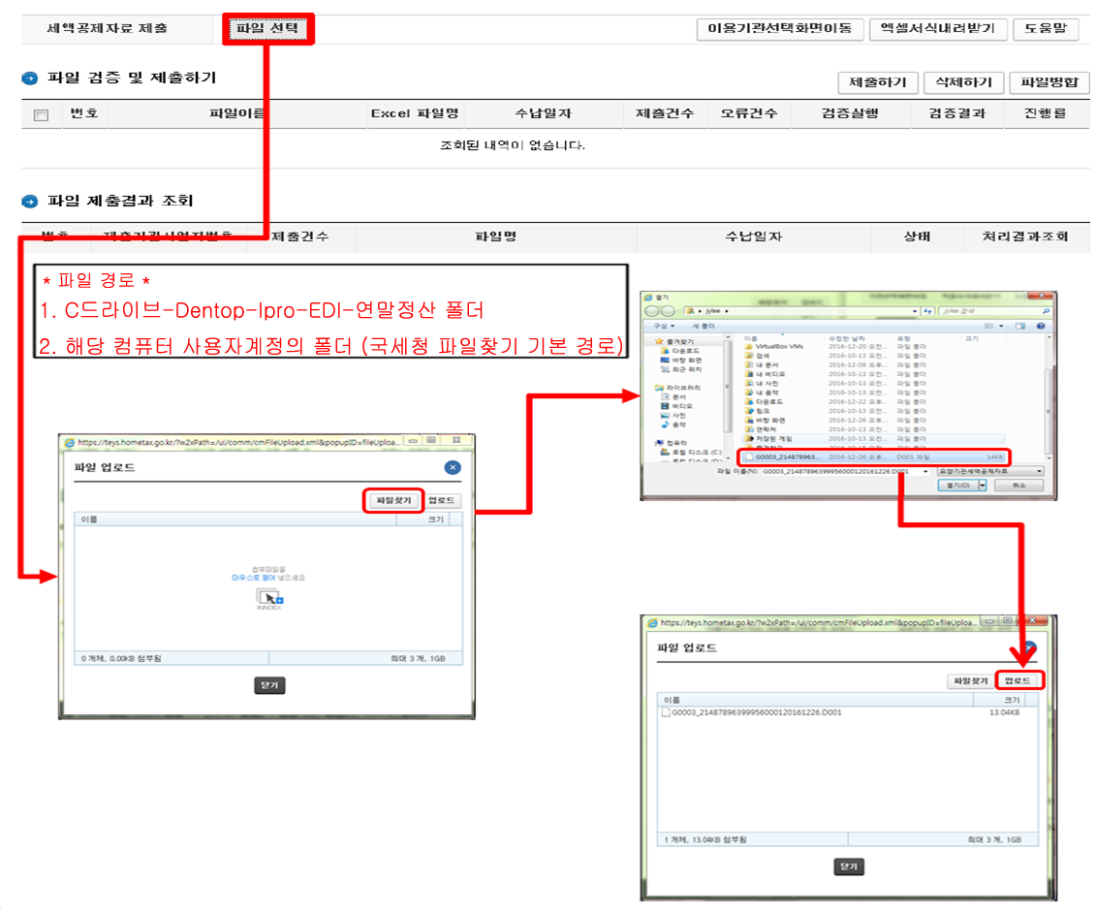
Task: Select the 링크 folder in file list
Action: (759, 411)
